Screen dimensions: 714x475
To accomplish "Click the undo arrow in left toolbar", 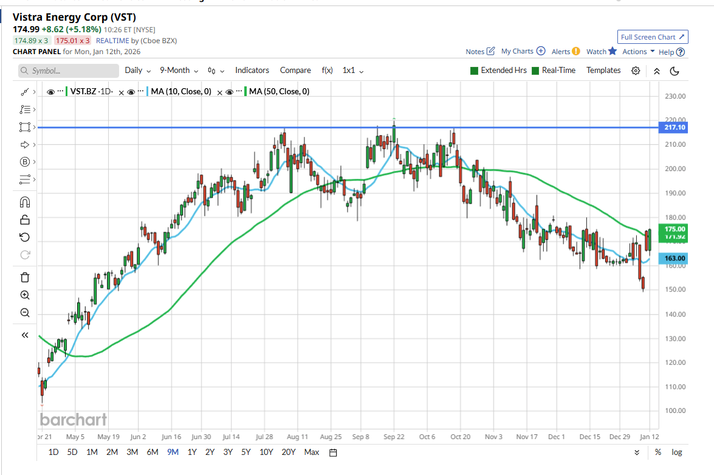I will point(25,237).
